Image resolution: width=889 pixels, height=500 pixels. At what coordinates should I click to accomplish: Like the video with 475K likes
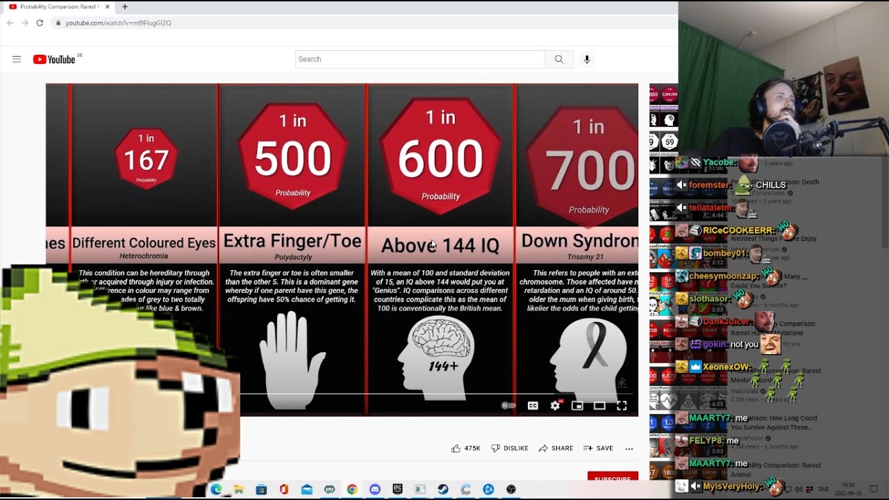click(466, 449)
